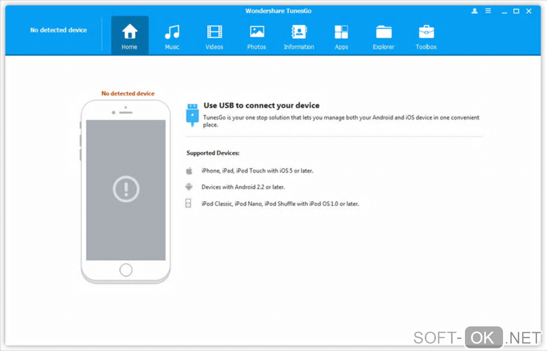Click the blue USB connector icon

point(192,115)
